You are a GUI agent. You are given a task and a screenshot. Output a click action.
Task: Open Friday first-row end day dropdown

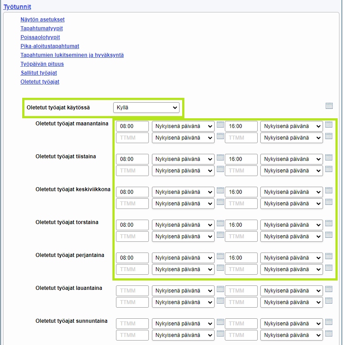click(x=291, y=258)
